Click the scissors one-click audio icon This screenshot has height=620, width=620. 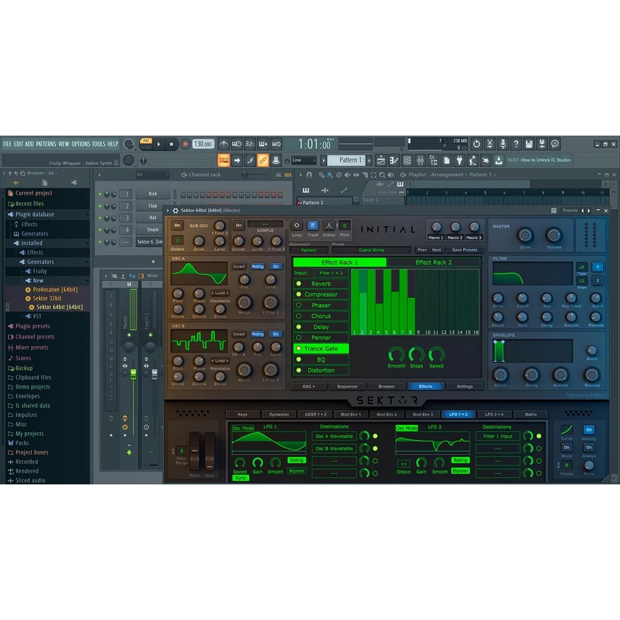click(489, 144)
